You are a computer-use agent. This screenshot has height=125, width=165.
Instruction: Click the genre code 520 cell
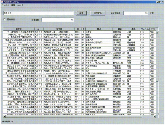click(145, 48)
